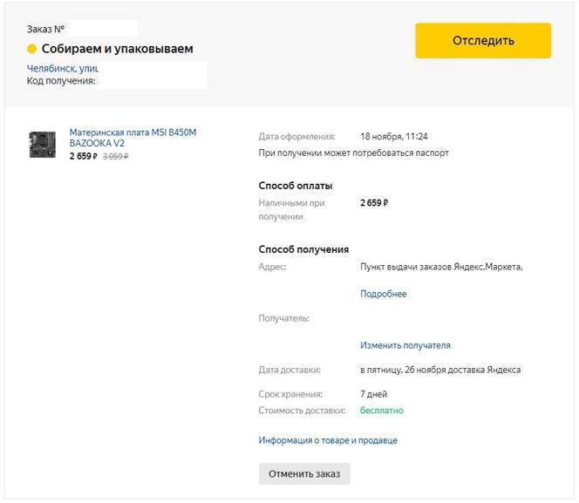This screenshot has height=503, width=579.
Task: Click the Пункт выдачи заказов Яндекс.Маркета text
Action: pyautogui.click(x=440, y=267)
